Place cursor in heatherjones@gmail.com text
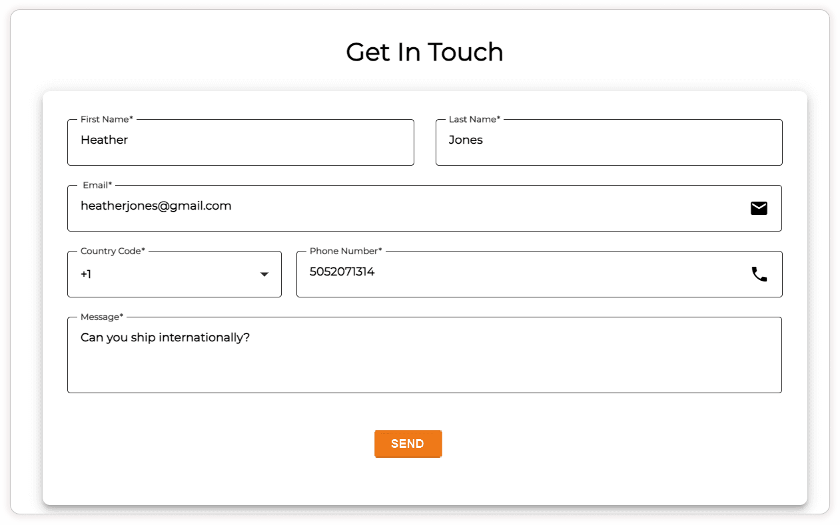The image size is (840, 525). pyautogui.click(x=156, y=206)
